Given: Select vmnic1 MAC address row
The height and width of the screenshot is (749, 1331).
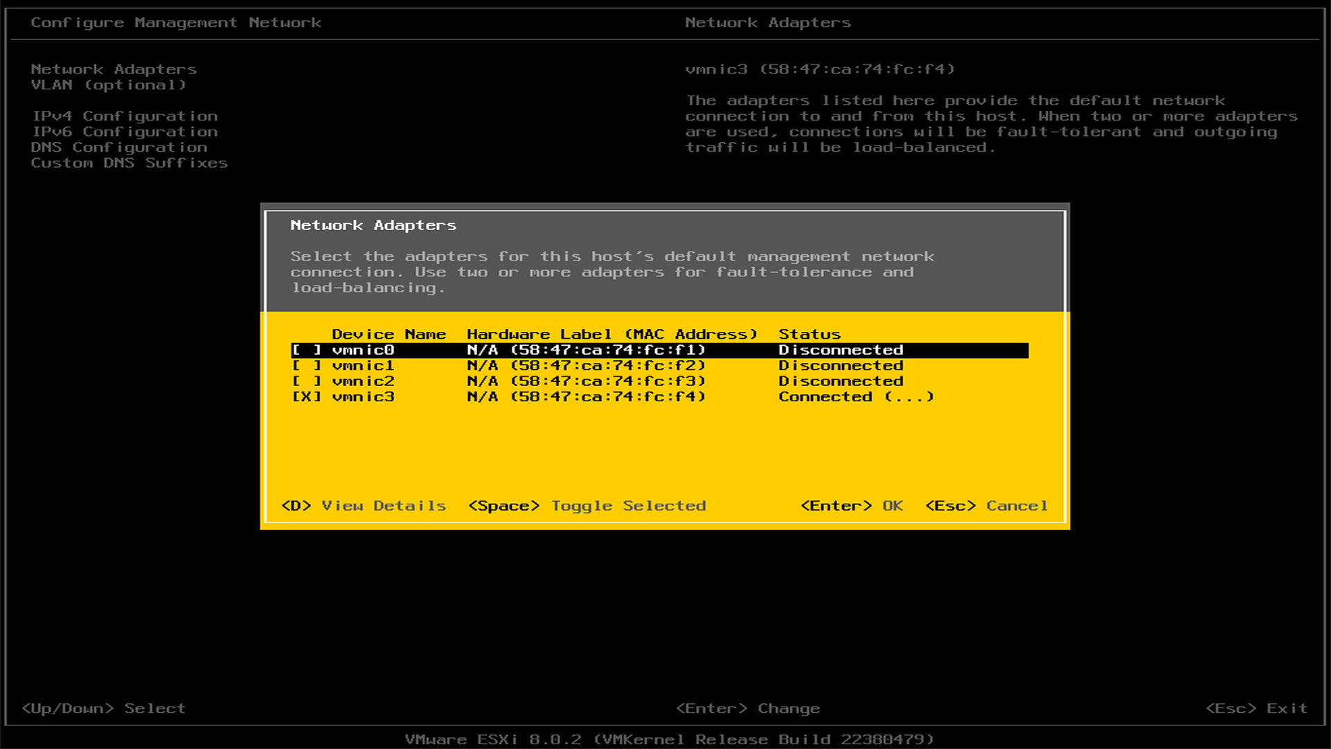Looking at the screenshot, I should [586, 366].
